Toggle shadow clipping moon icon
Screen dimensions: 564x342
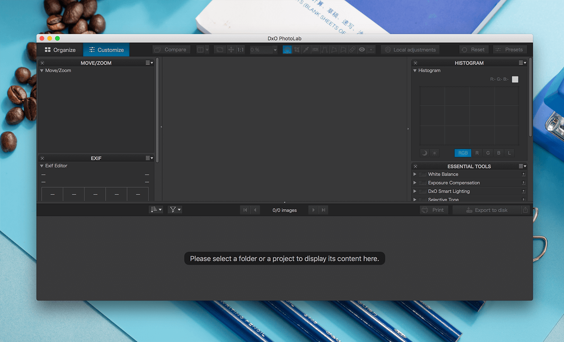pos(425,153)
